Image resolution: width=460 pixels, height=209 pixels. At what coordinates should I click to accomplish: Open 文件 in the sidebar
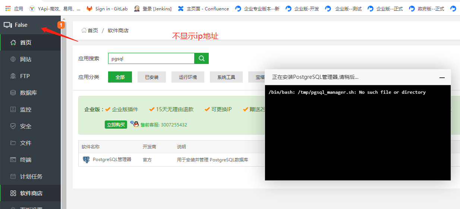click(31, 143)
